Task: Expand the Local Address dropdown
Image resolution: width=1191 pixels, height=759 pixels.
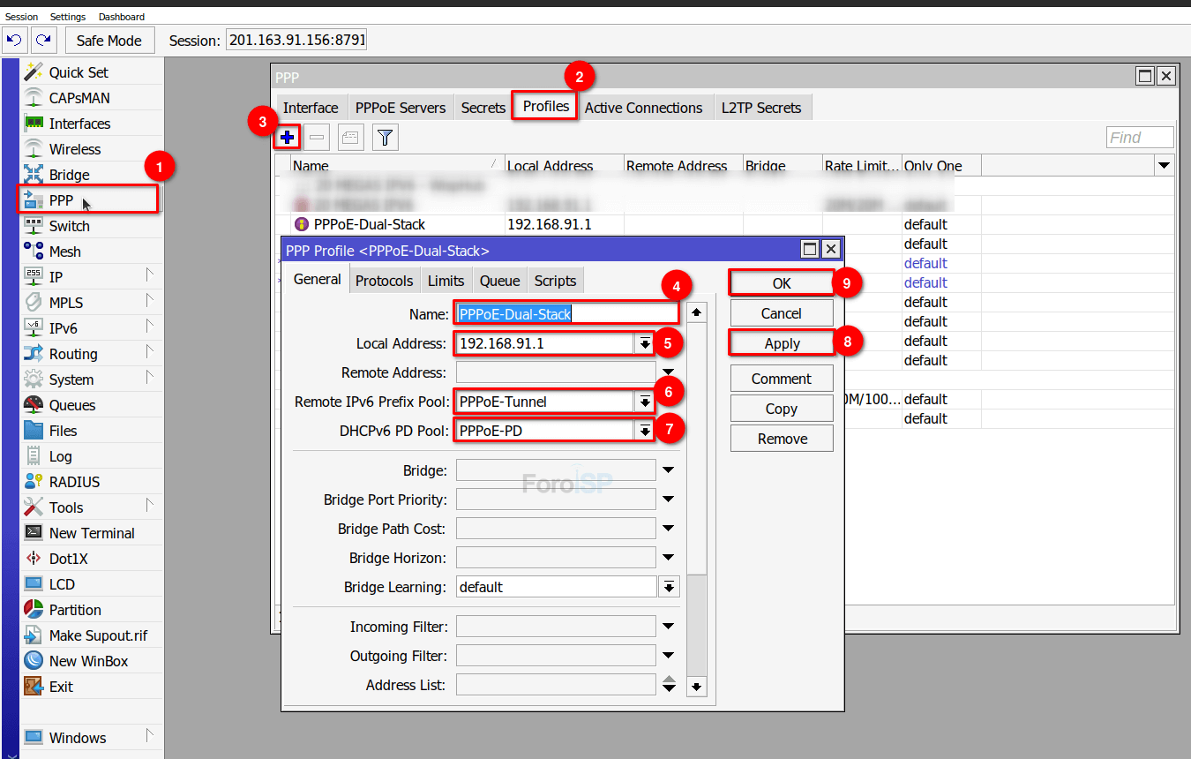Action: click(x=645, y=343)
